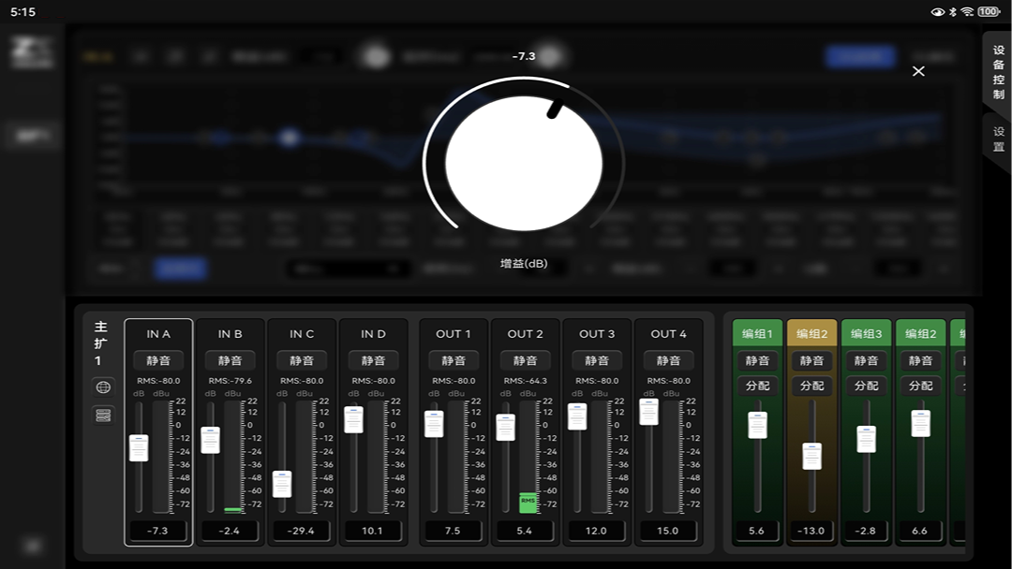Mute the IN A channel with its 静音 button
1012x569 pixels.
click(158, 359)
